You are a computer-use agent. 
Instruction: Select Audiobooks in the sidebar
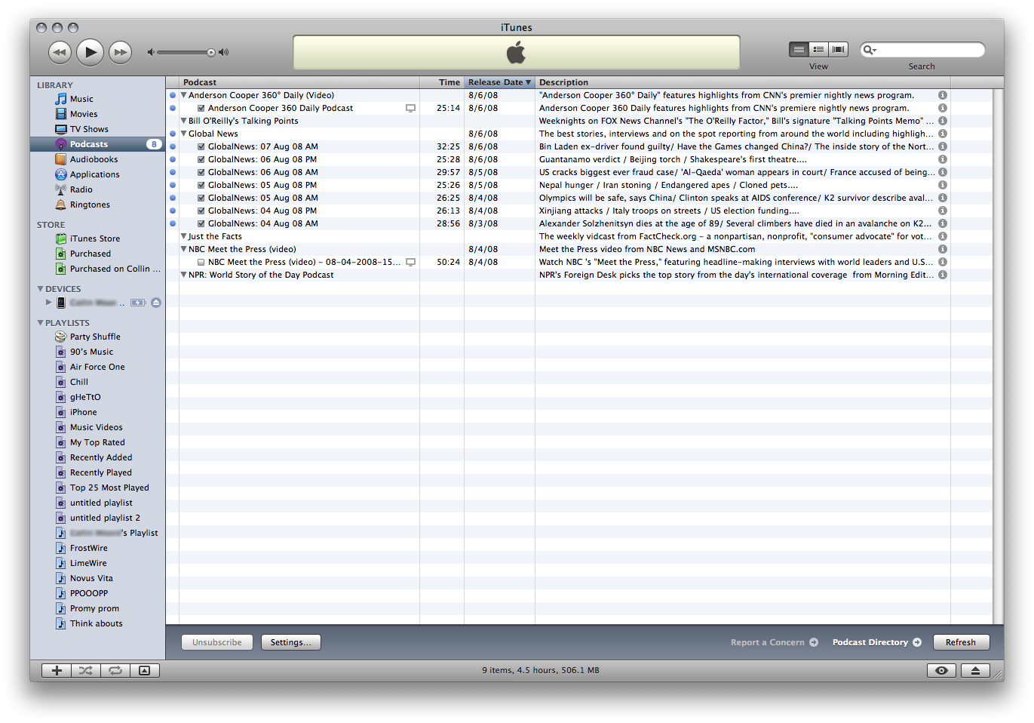pos(94,159)
